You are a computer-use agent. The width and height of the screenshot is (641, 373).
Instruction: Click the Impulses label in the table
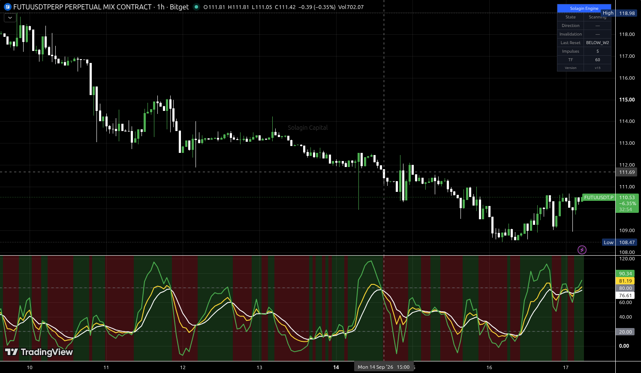[x=571, y=51]
